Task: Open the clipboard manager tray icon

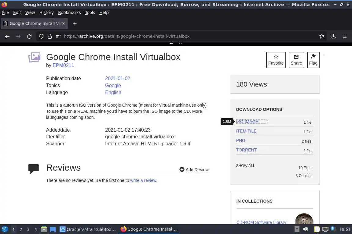Action: 317,229
